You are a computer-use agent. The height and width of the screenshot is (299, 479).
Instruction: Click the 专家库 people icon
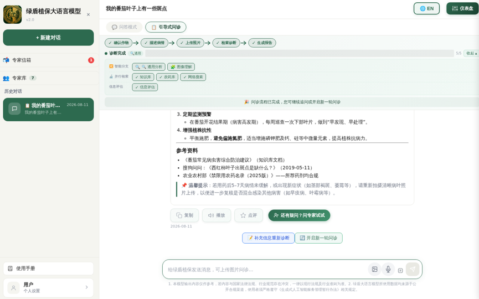point(6,78)
